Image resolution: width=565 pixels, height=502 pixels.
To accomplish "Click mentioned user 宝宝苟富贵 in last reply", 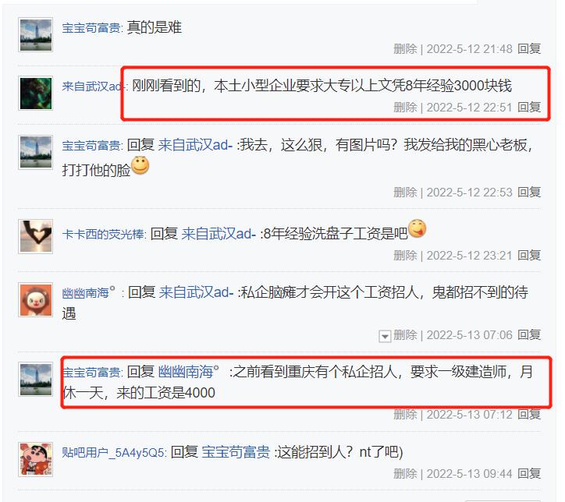I will coord(236,452).
